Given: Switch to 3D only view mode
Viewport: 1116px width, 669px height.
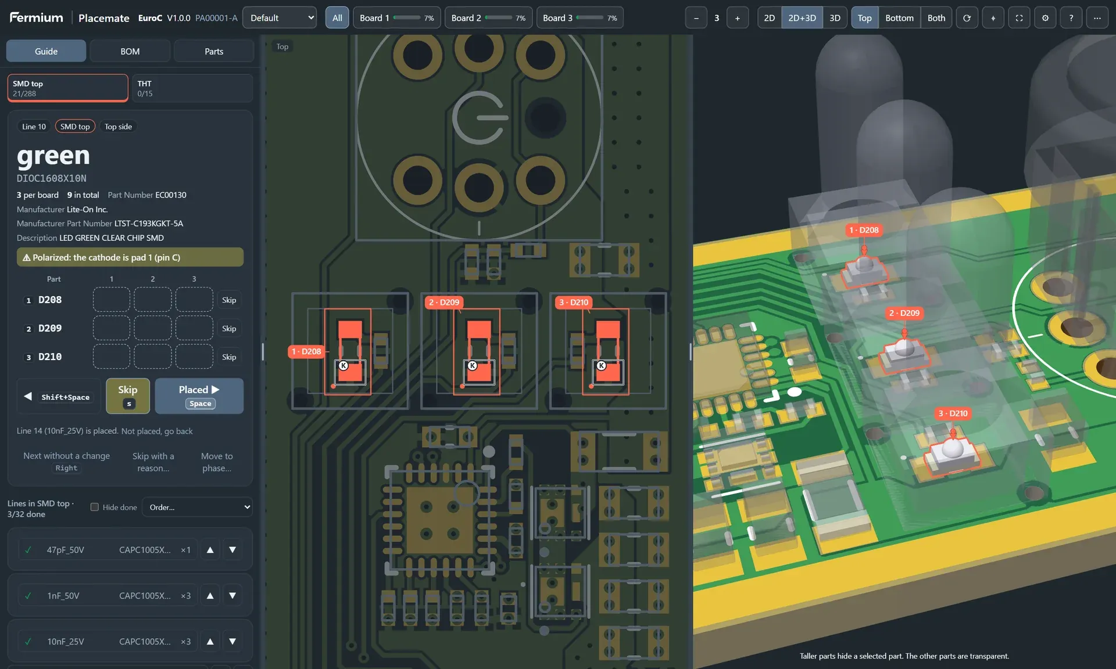Looking at the screenshot, I should [x=835, y=18].
